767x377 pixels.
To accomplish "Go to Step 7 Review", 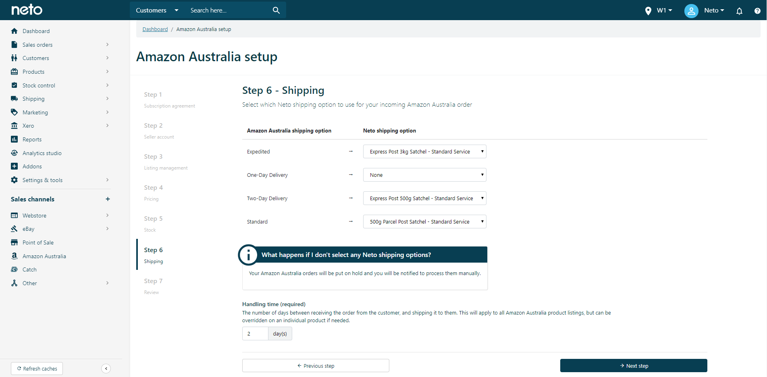I will 153,286.
